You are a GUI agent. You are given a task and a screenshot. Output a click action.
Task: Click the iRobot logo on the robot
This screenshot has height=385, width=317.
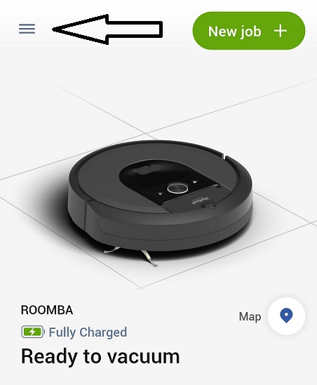pyautogui.click(x=199, y=198)
